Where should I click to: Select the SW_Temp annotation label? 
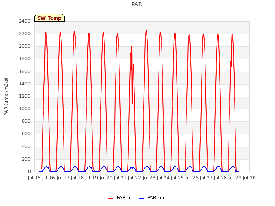coord(49,18)
